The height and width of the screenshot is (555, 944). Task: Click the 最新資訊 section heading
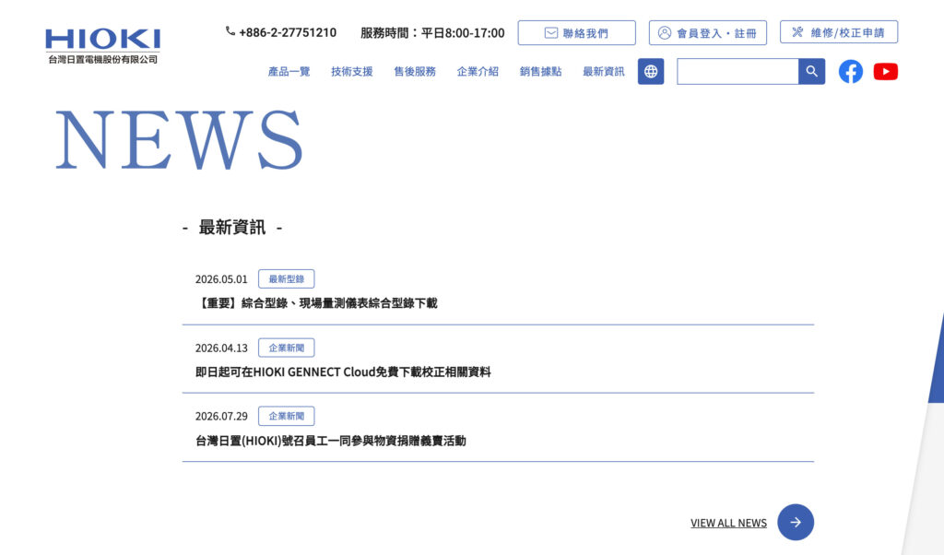pyautogui.click(x=232, y=228)
